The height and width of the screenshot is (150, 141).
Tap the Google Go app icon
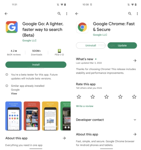click(x=12, y=27)
